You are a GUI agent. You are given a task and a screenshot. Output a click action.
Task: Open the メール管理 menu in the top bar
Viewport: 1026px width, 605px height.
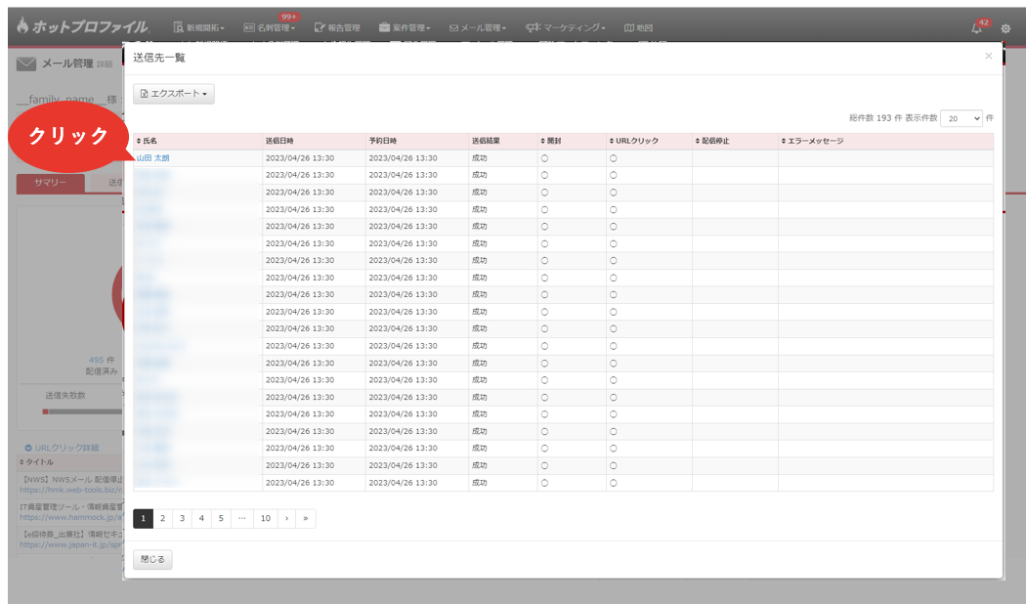(478, 27)
